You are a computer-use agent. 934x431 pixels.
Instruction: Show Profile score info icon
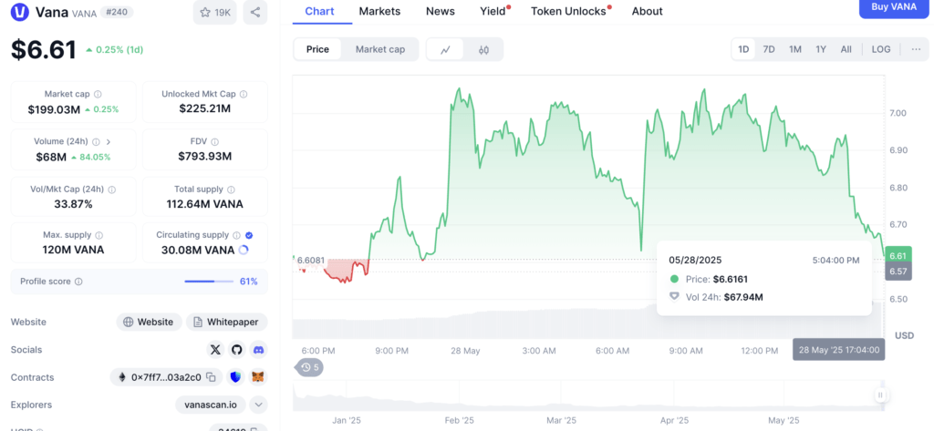[78, 282]
